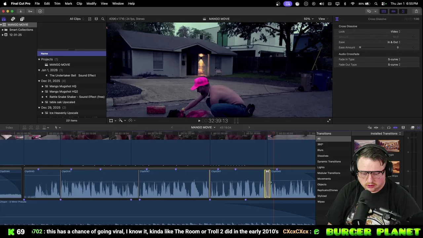Open the Background Tasks checkmark icon
Viewport: 423px width, 238px height.
tap(40, 11)
